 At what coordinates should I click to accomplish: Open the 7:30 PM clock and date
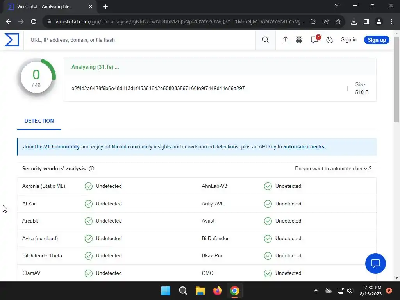point(371,291)
